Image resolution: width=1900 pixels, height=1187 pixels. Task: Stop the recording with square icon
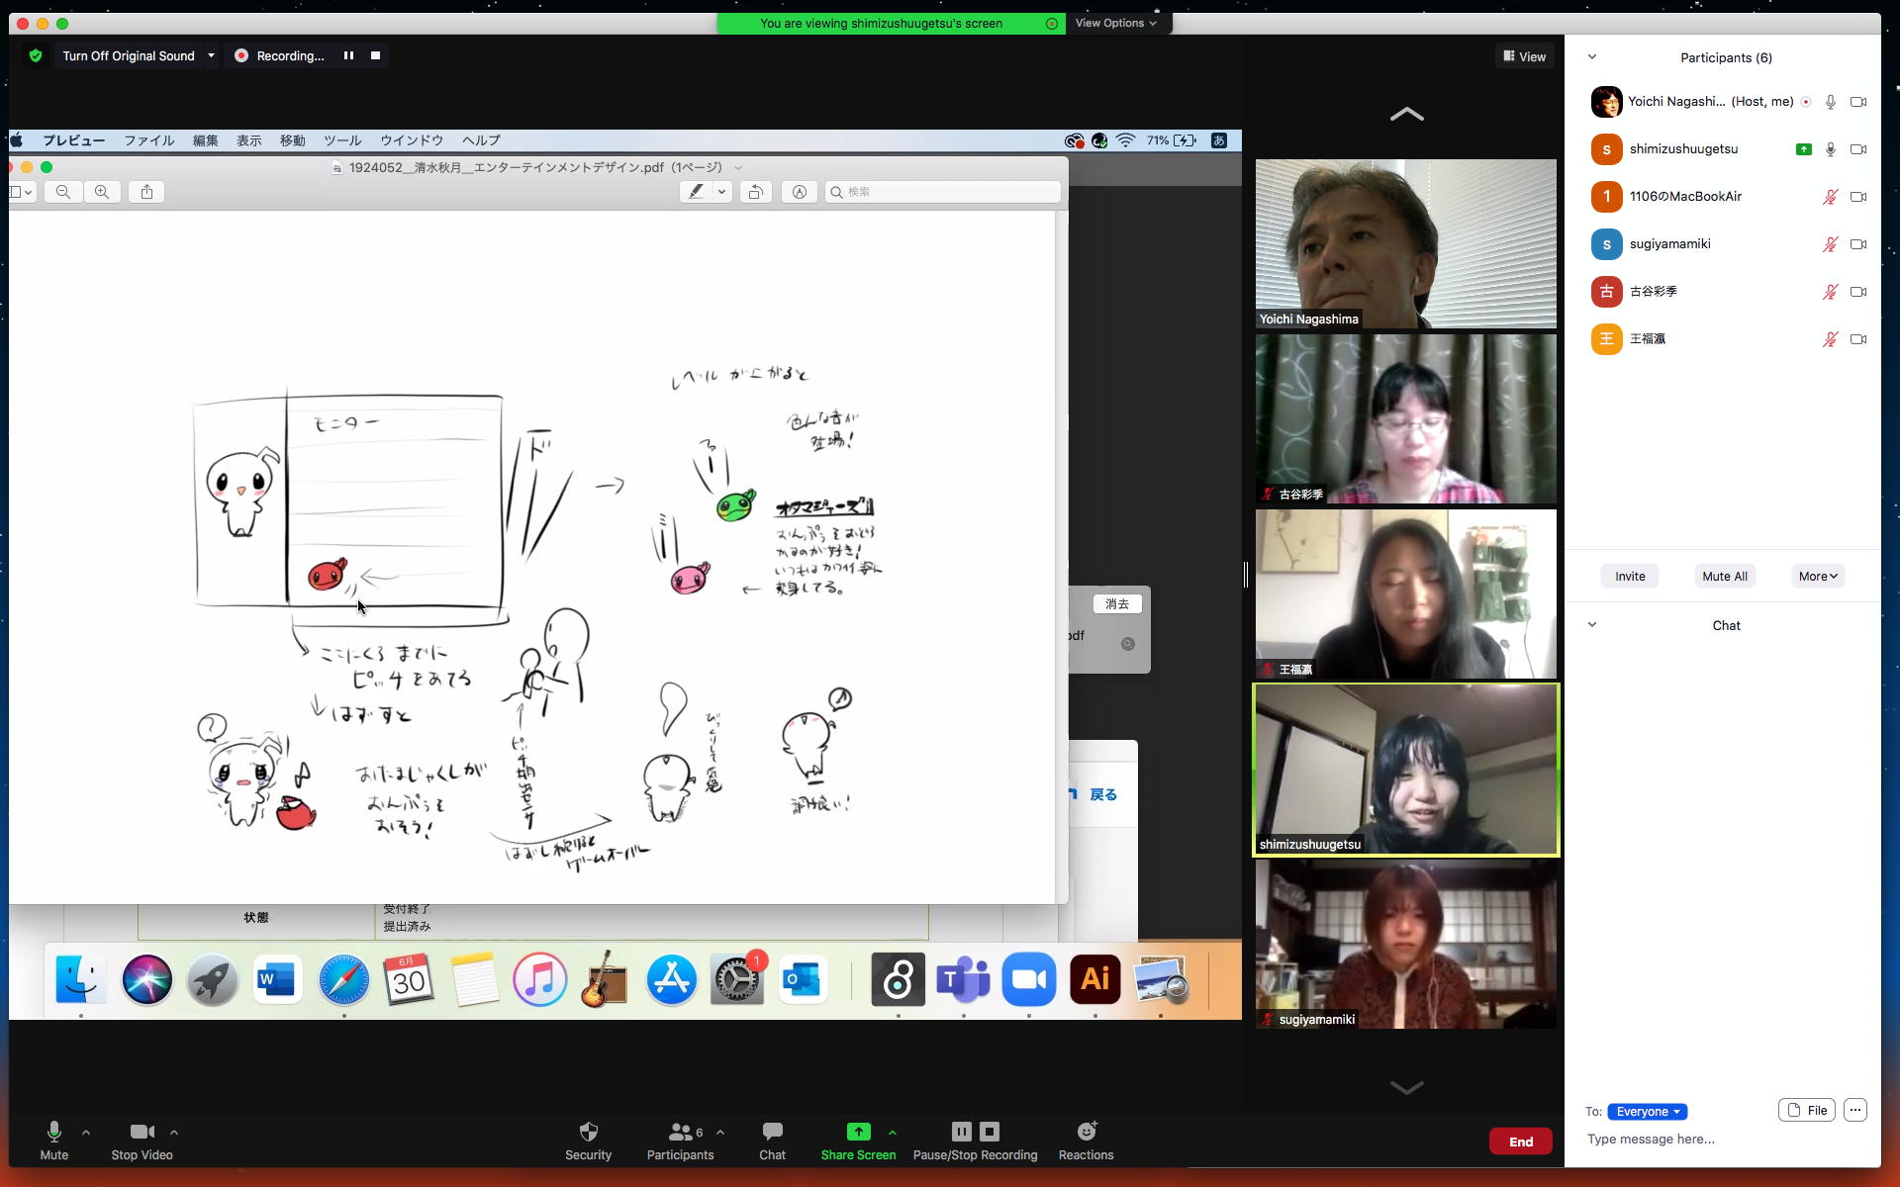(x=375, y=55)
